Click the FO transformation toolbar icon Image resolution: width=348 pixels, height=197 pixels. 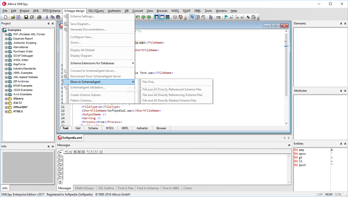[x=143, y=17]
